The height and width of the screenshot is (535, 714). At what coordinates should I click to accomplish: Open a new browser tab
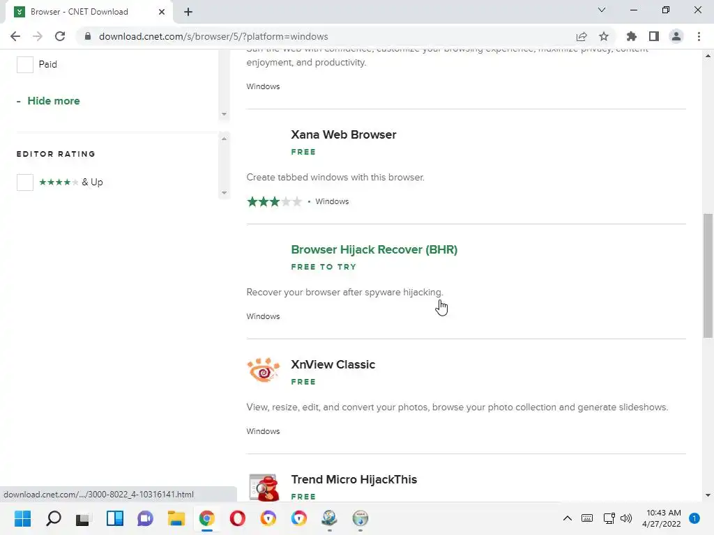pyautogui.click(x=188, y=12)
